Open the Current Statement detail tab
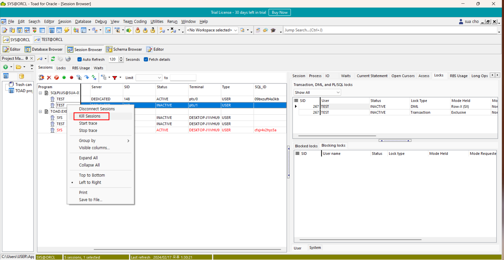The image size is (504, 260). point(372,76)
